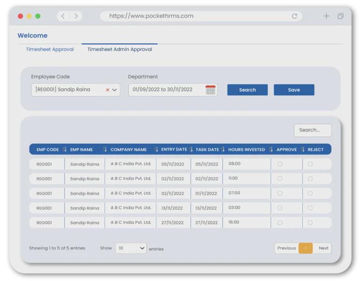The width and height of the screenshot is (361, 281).
Task: Click the browser tab overview icon
Action: point(340,16)
